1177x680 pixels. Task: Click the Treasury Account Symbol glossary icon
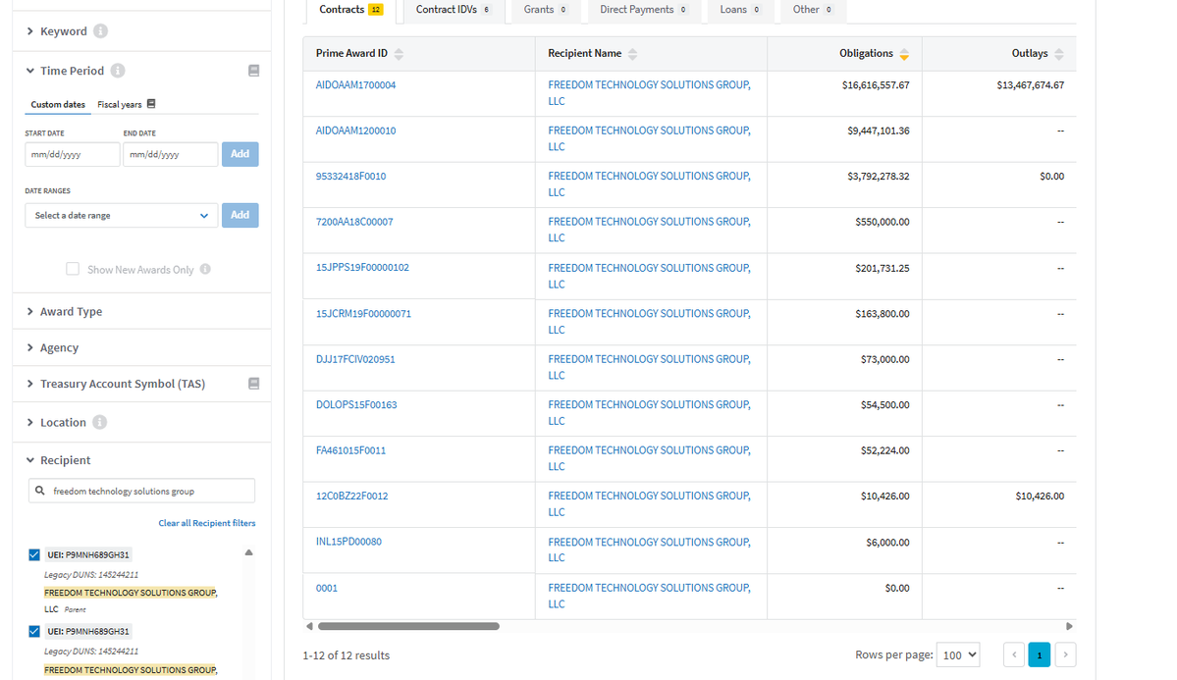point(253,384)
